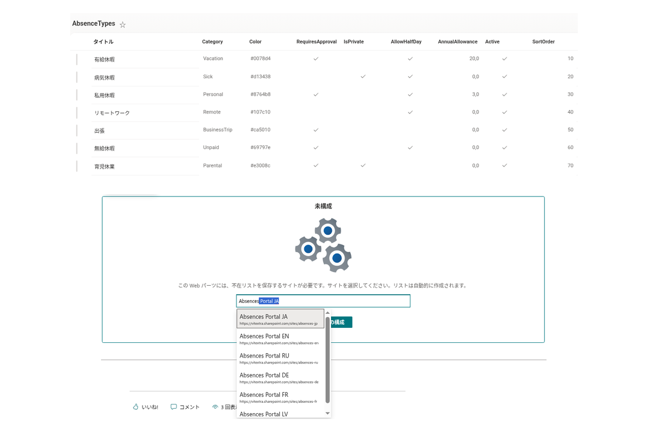648x432 pixels.
Task: Click color value #0078d4
Action: pyautogui.click(x=260, y=58)
